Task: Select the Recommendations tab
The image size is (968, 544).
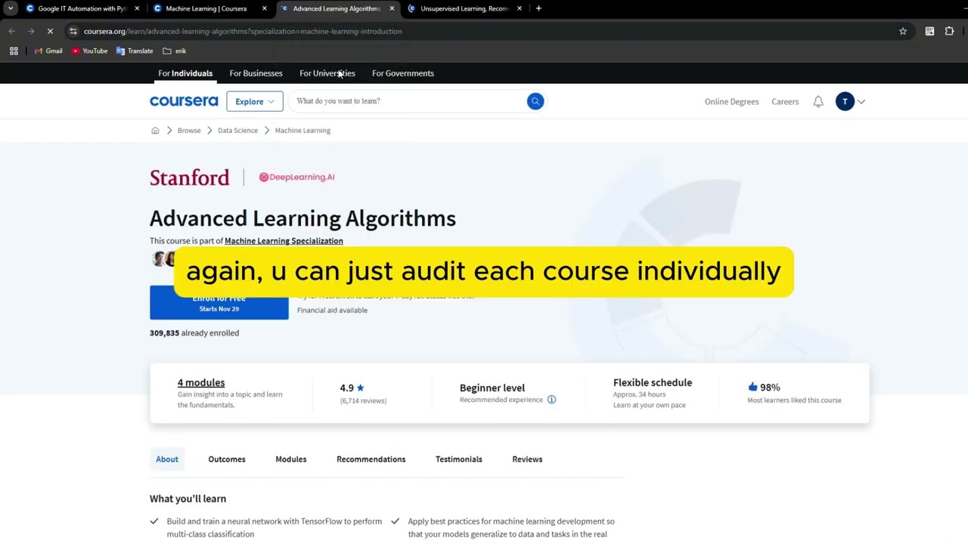Action: pyautogui.click(x=371, y=459)
